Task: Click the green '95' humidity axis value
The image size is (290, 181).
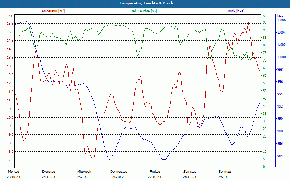Action: pyautogui.click(x=265, y=22)
